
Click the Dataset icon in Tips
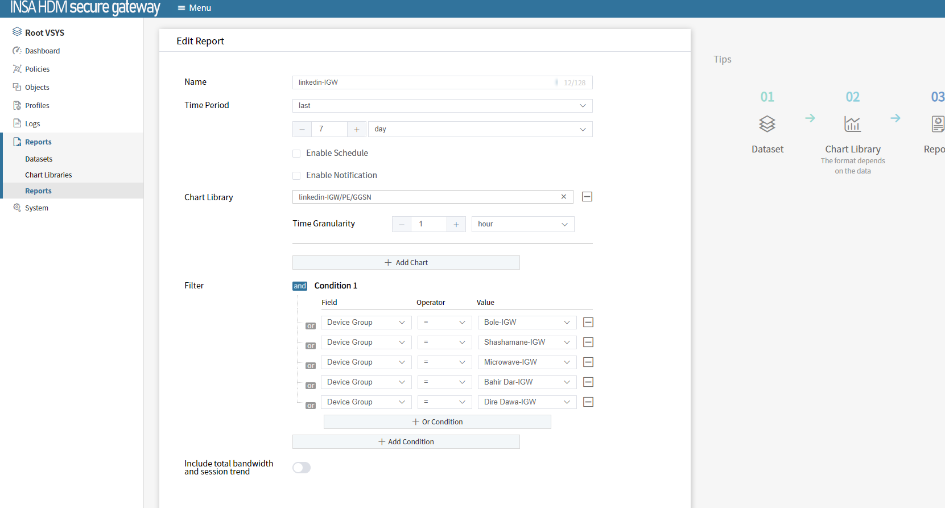coord(767,124)
